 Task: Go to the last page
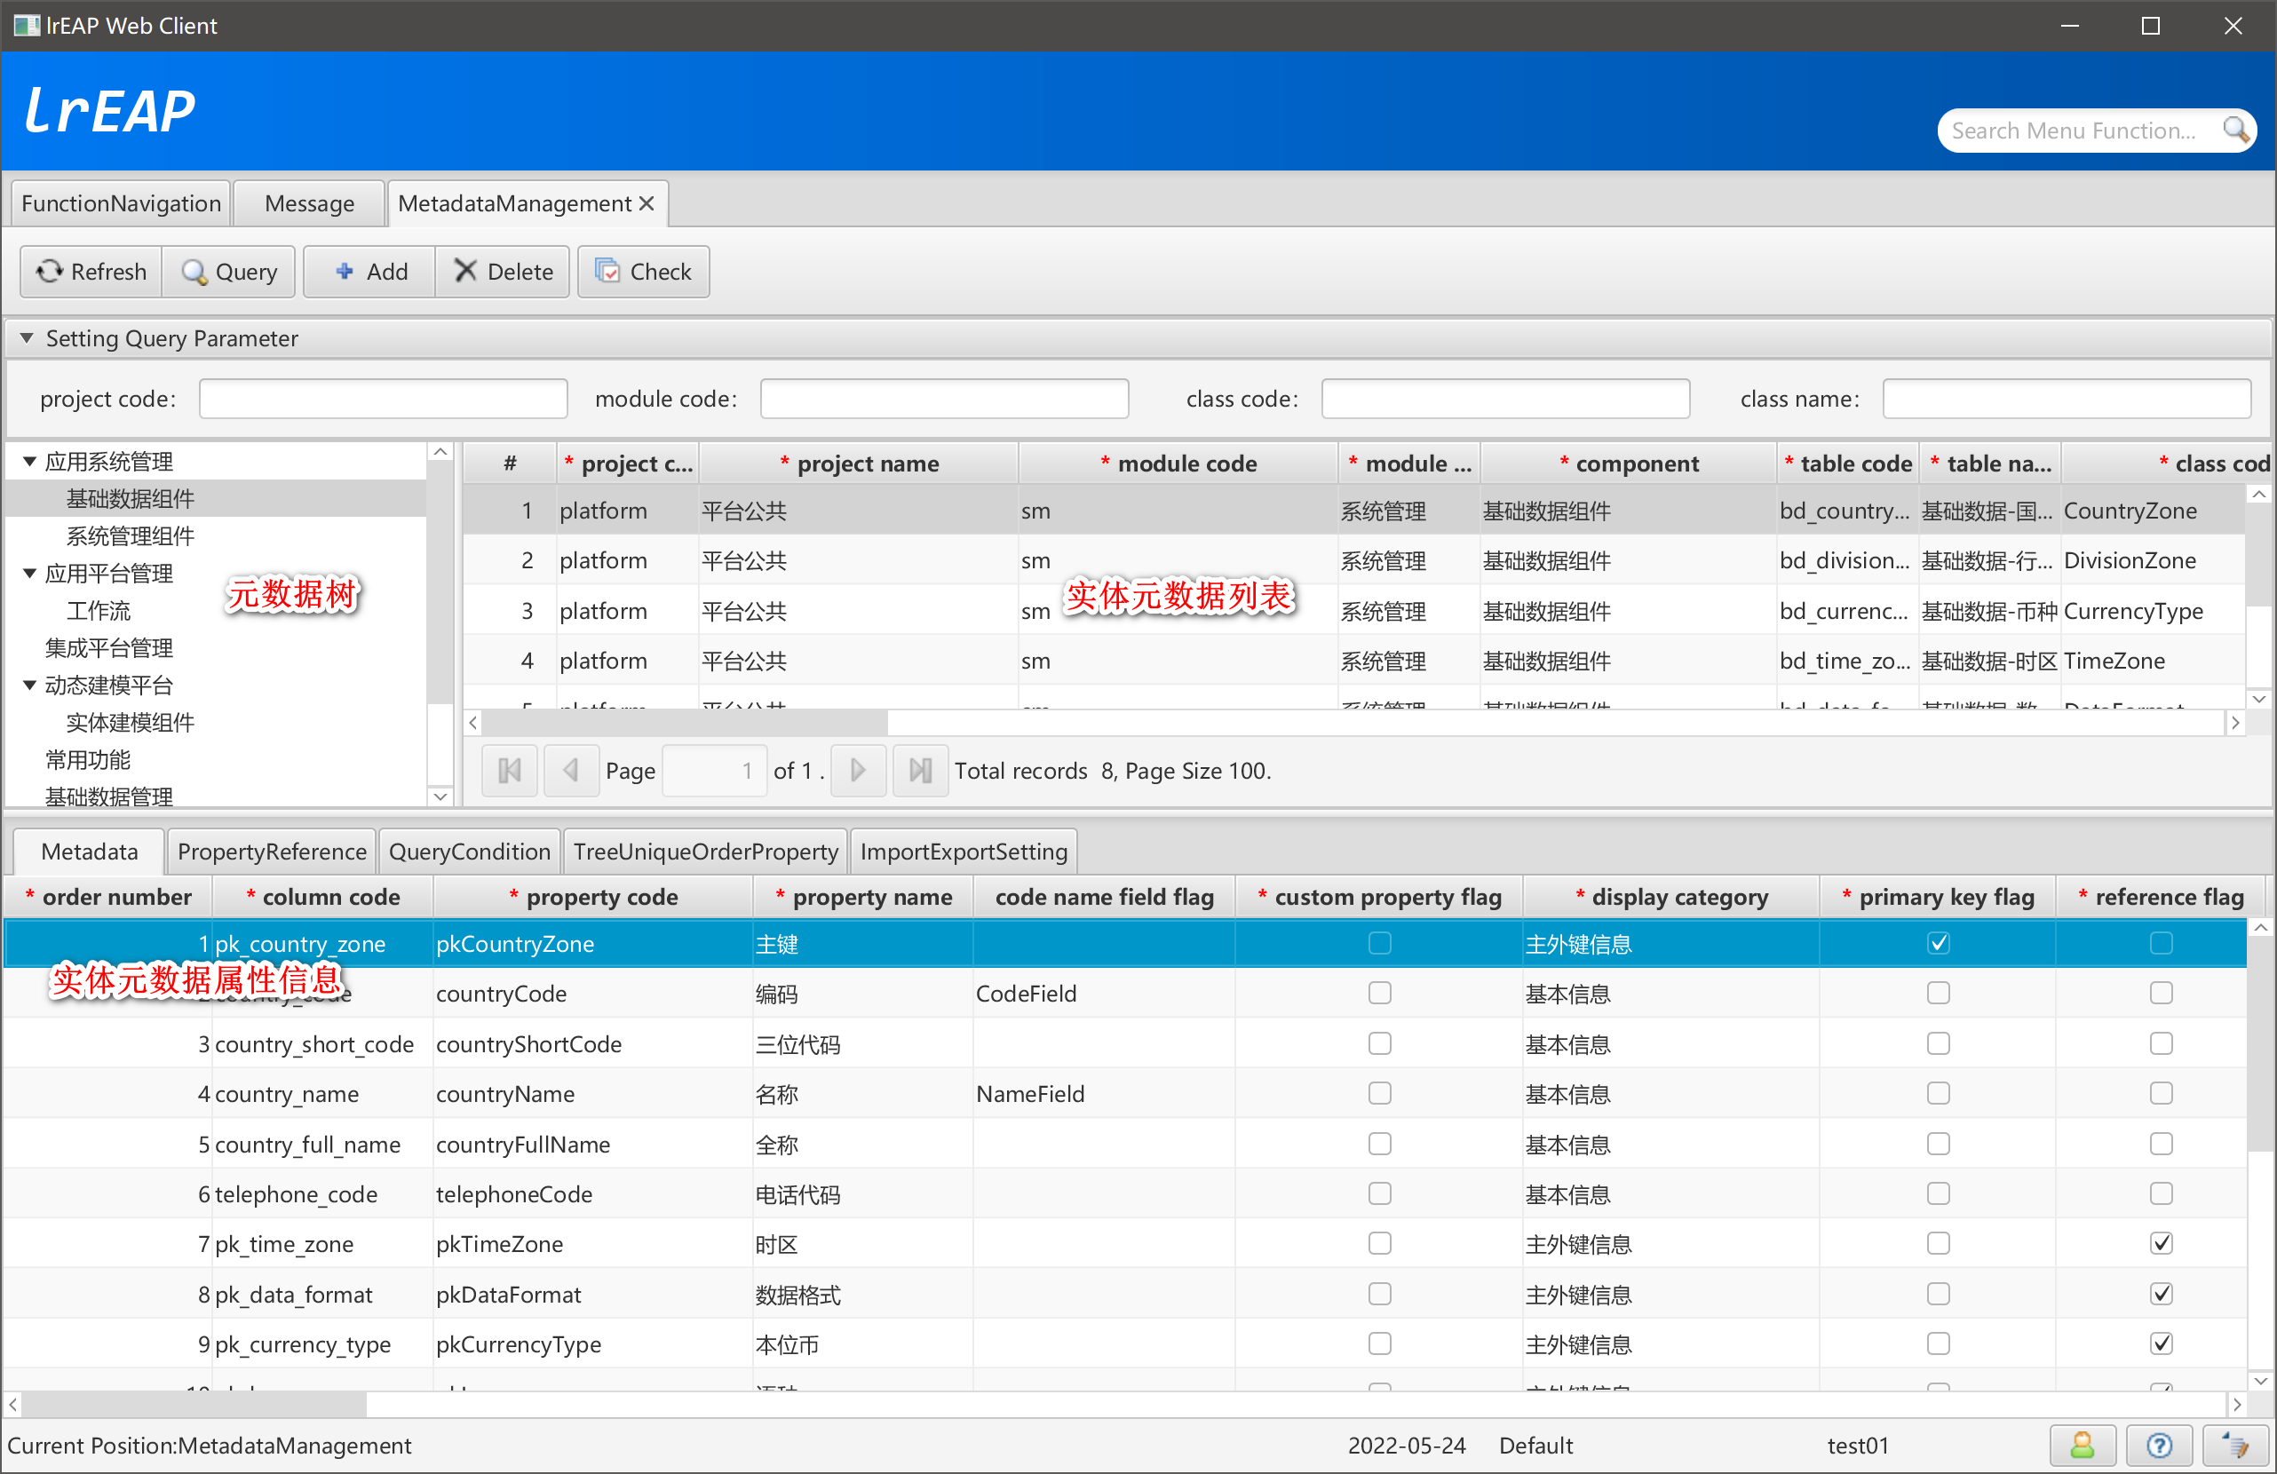tap(920, 771)
